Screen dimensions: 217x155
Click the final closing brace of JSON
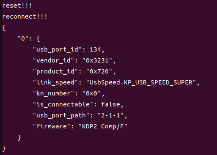(4, 149)
